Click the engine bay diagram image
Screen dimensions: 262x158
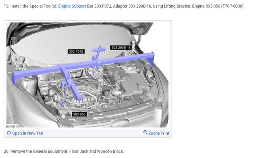[x=87, y=75]
